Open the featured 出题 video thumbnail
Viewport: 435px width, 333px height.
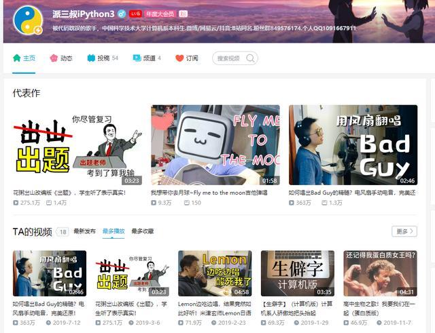pyautogui.click(x=77, y=144)
